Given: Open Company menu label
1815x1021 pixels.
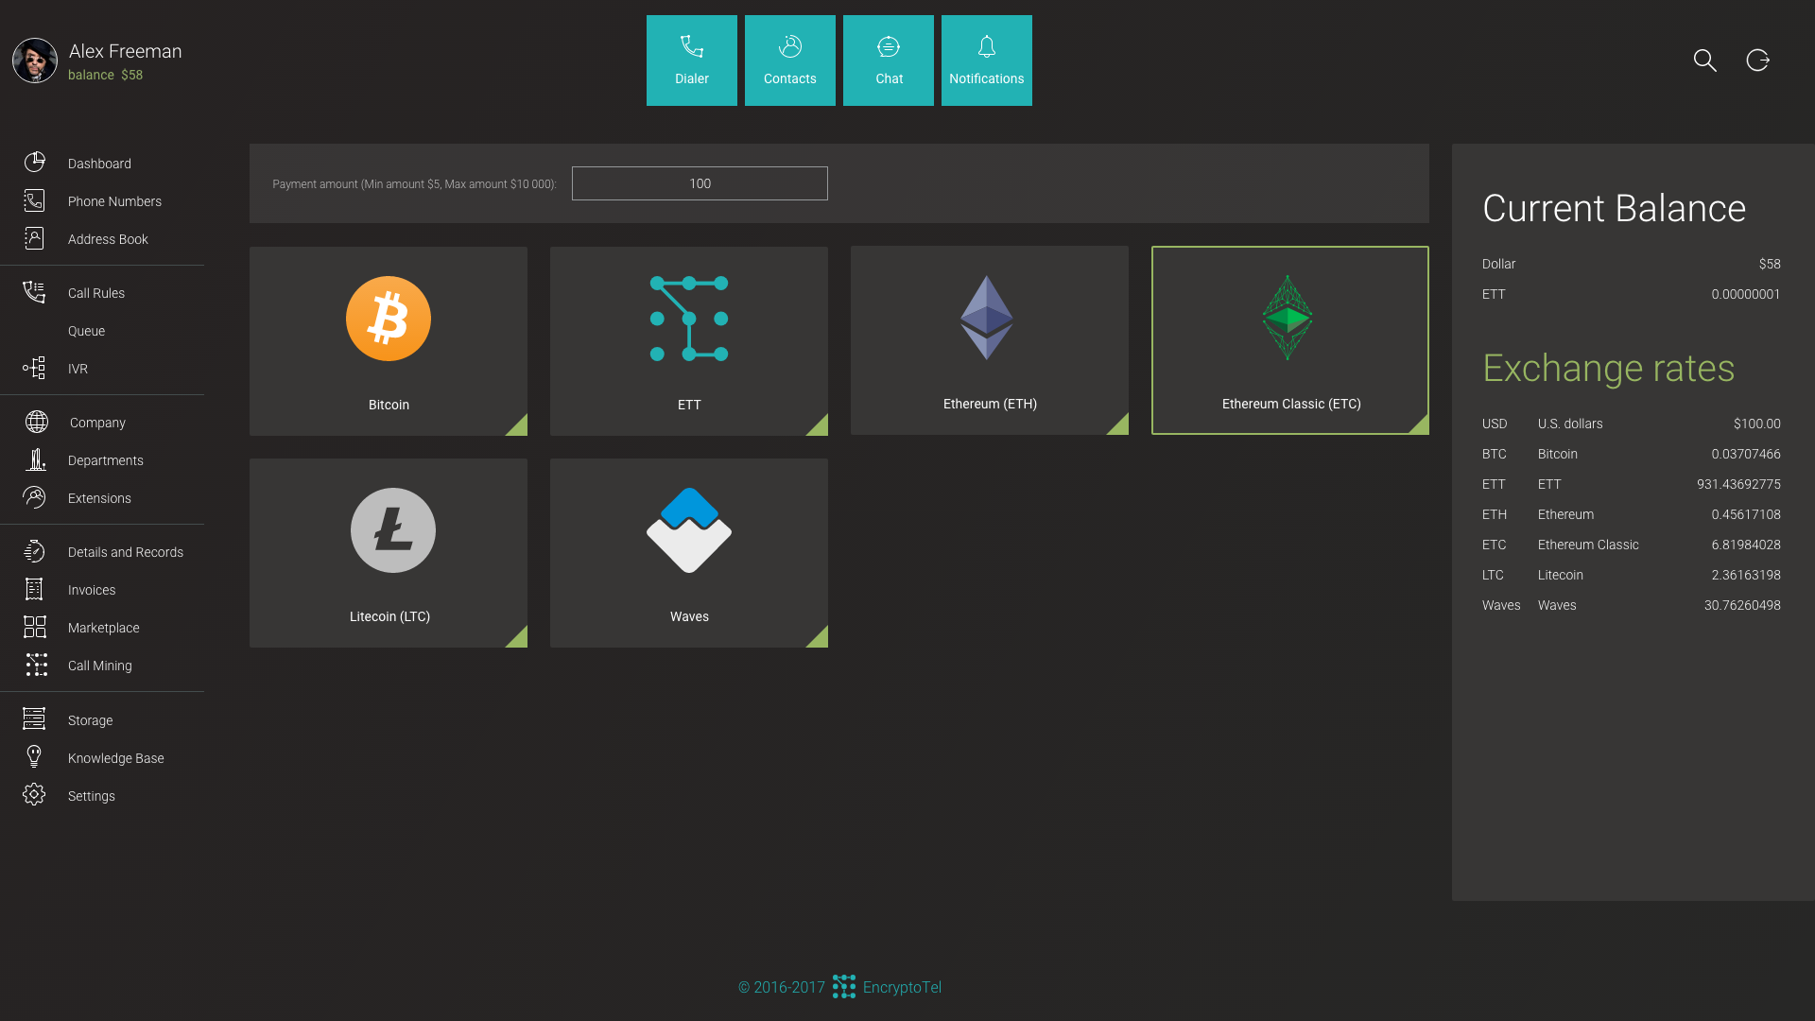Looking at the screenshot, I should coord(97,423).
